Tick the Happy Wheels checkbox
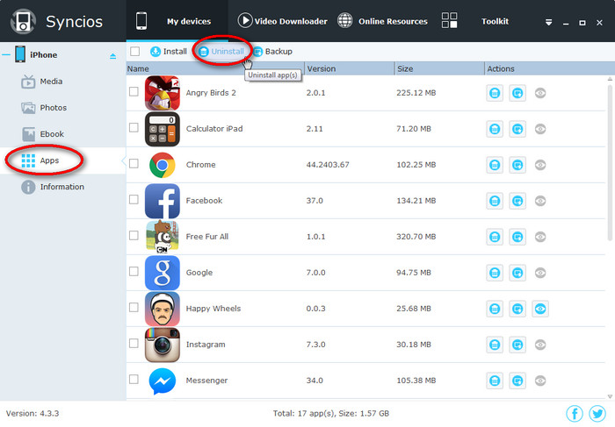The image size is (615, 427). 134,307
